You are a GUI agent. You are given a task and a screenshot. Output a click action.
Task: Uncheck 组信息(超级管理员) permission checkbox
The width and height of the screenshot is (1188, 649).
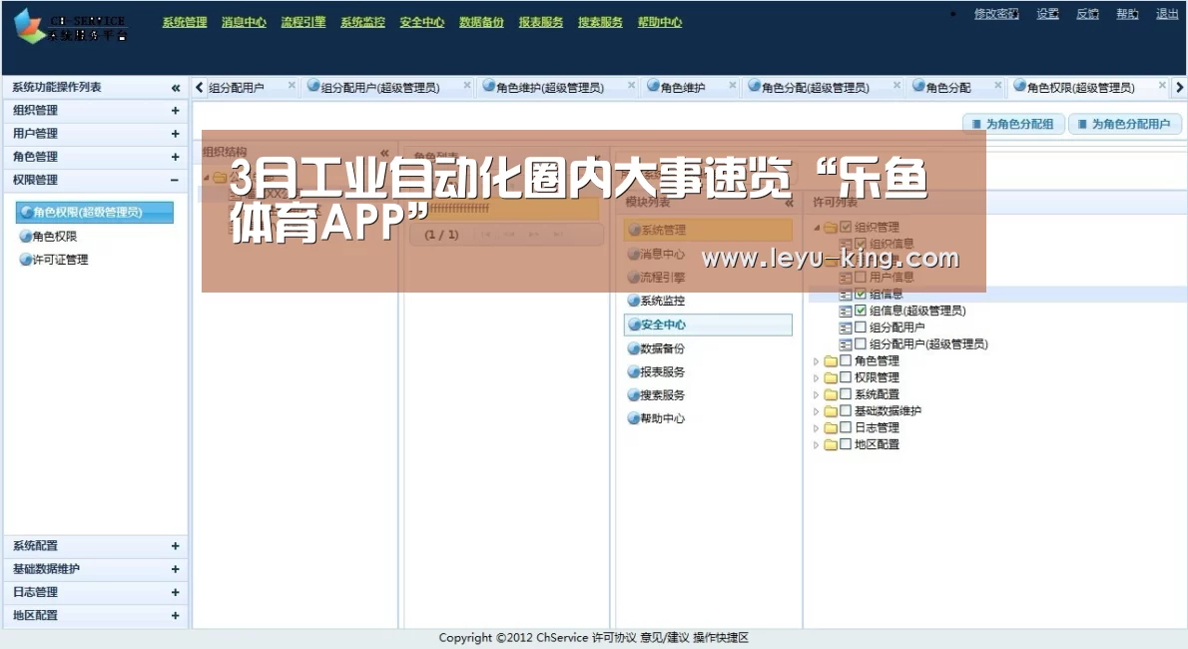pos(860,311)
